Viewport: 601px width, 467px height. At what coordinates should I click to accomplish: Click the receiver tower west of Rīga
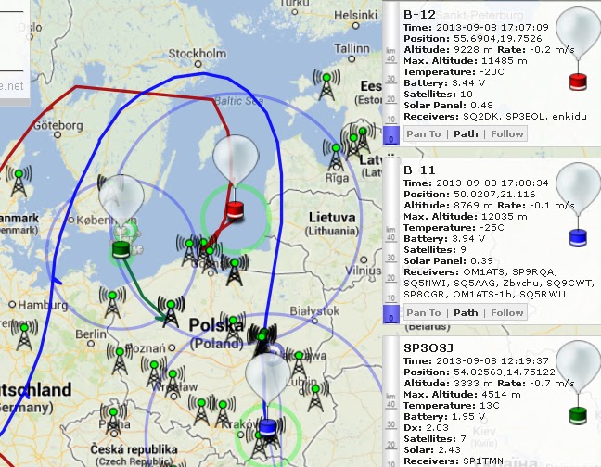pos(336,156)
